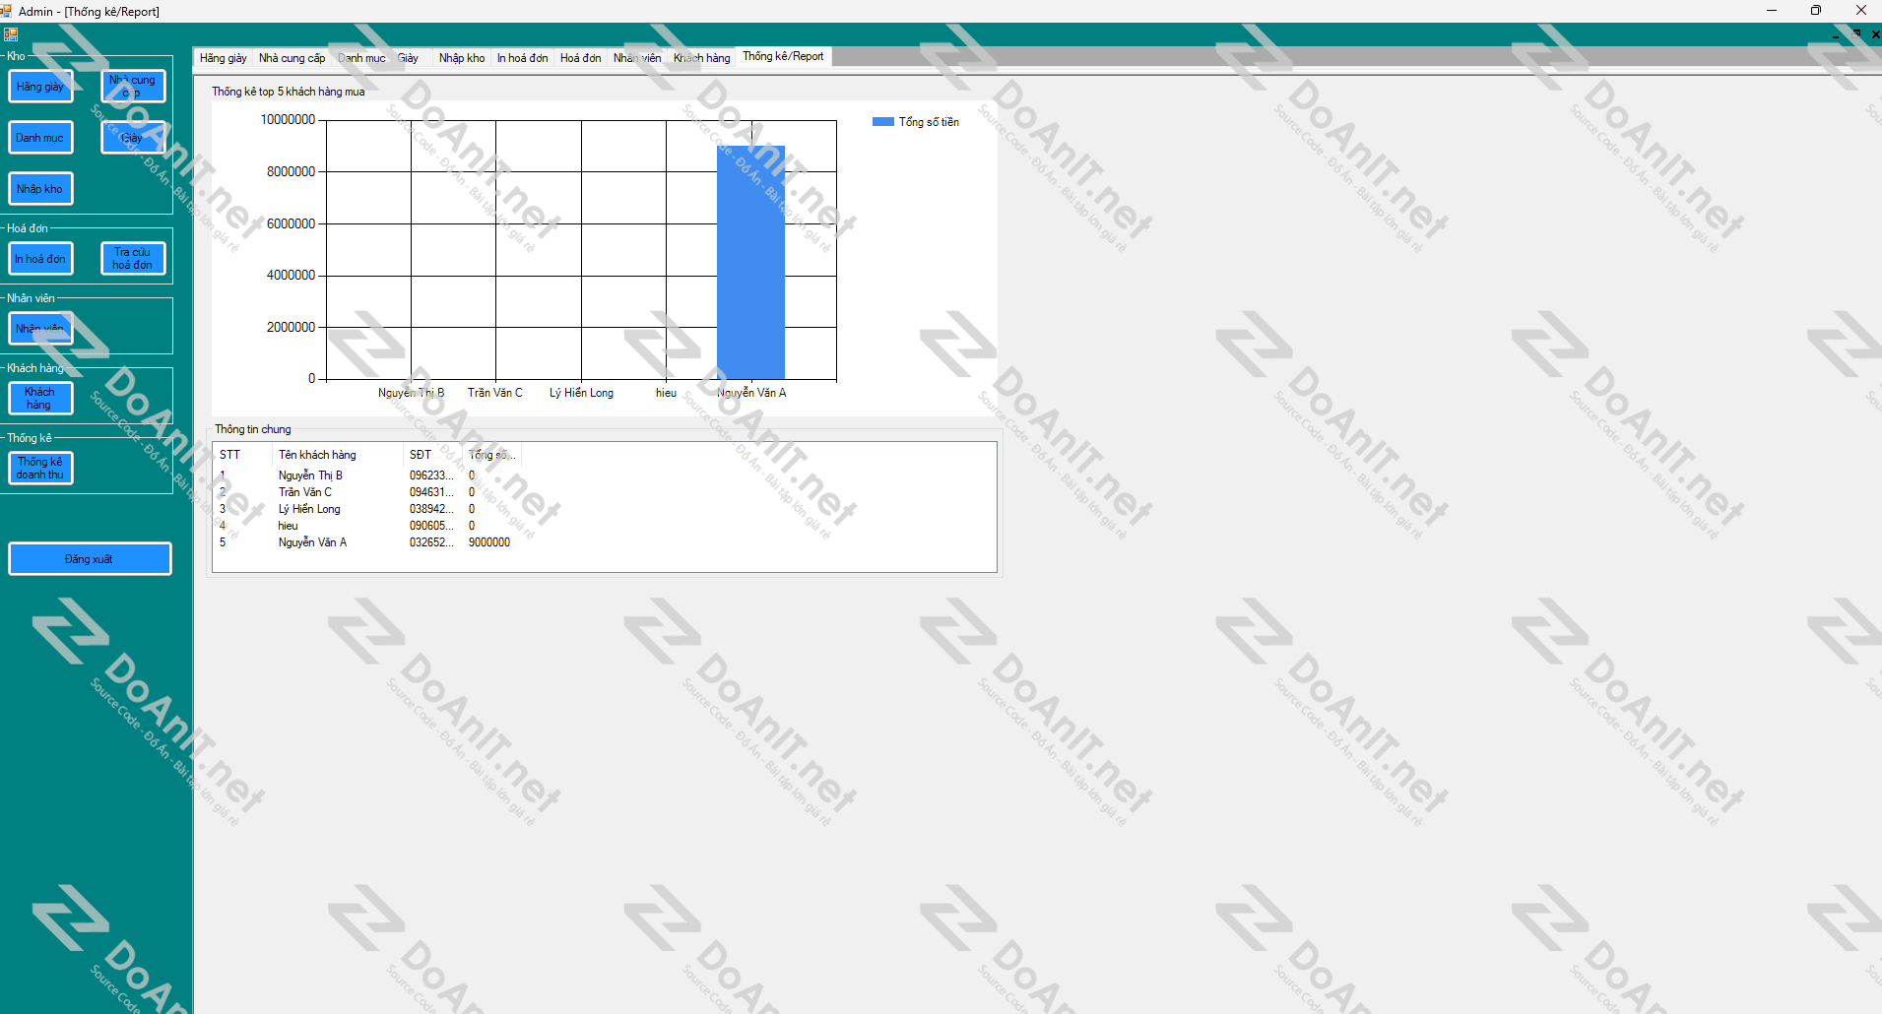Click the 9000000 total value cell
Viewport: 1882px width, 1014px height.
(x=489, y=542)
